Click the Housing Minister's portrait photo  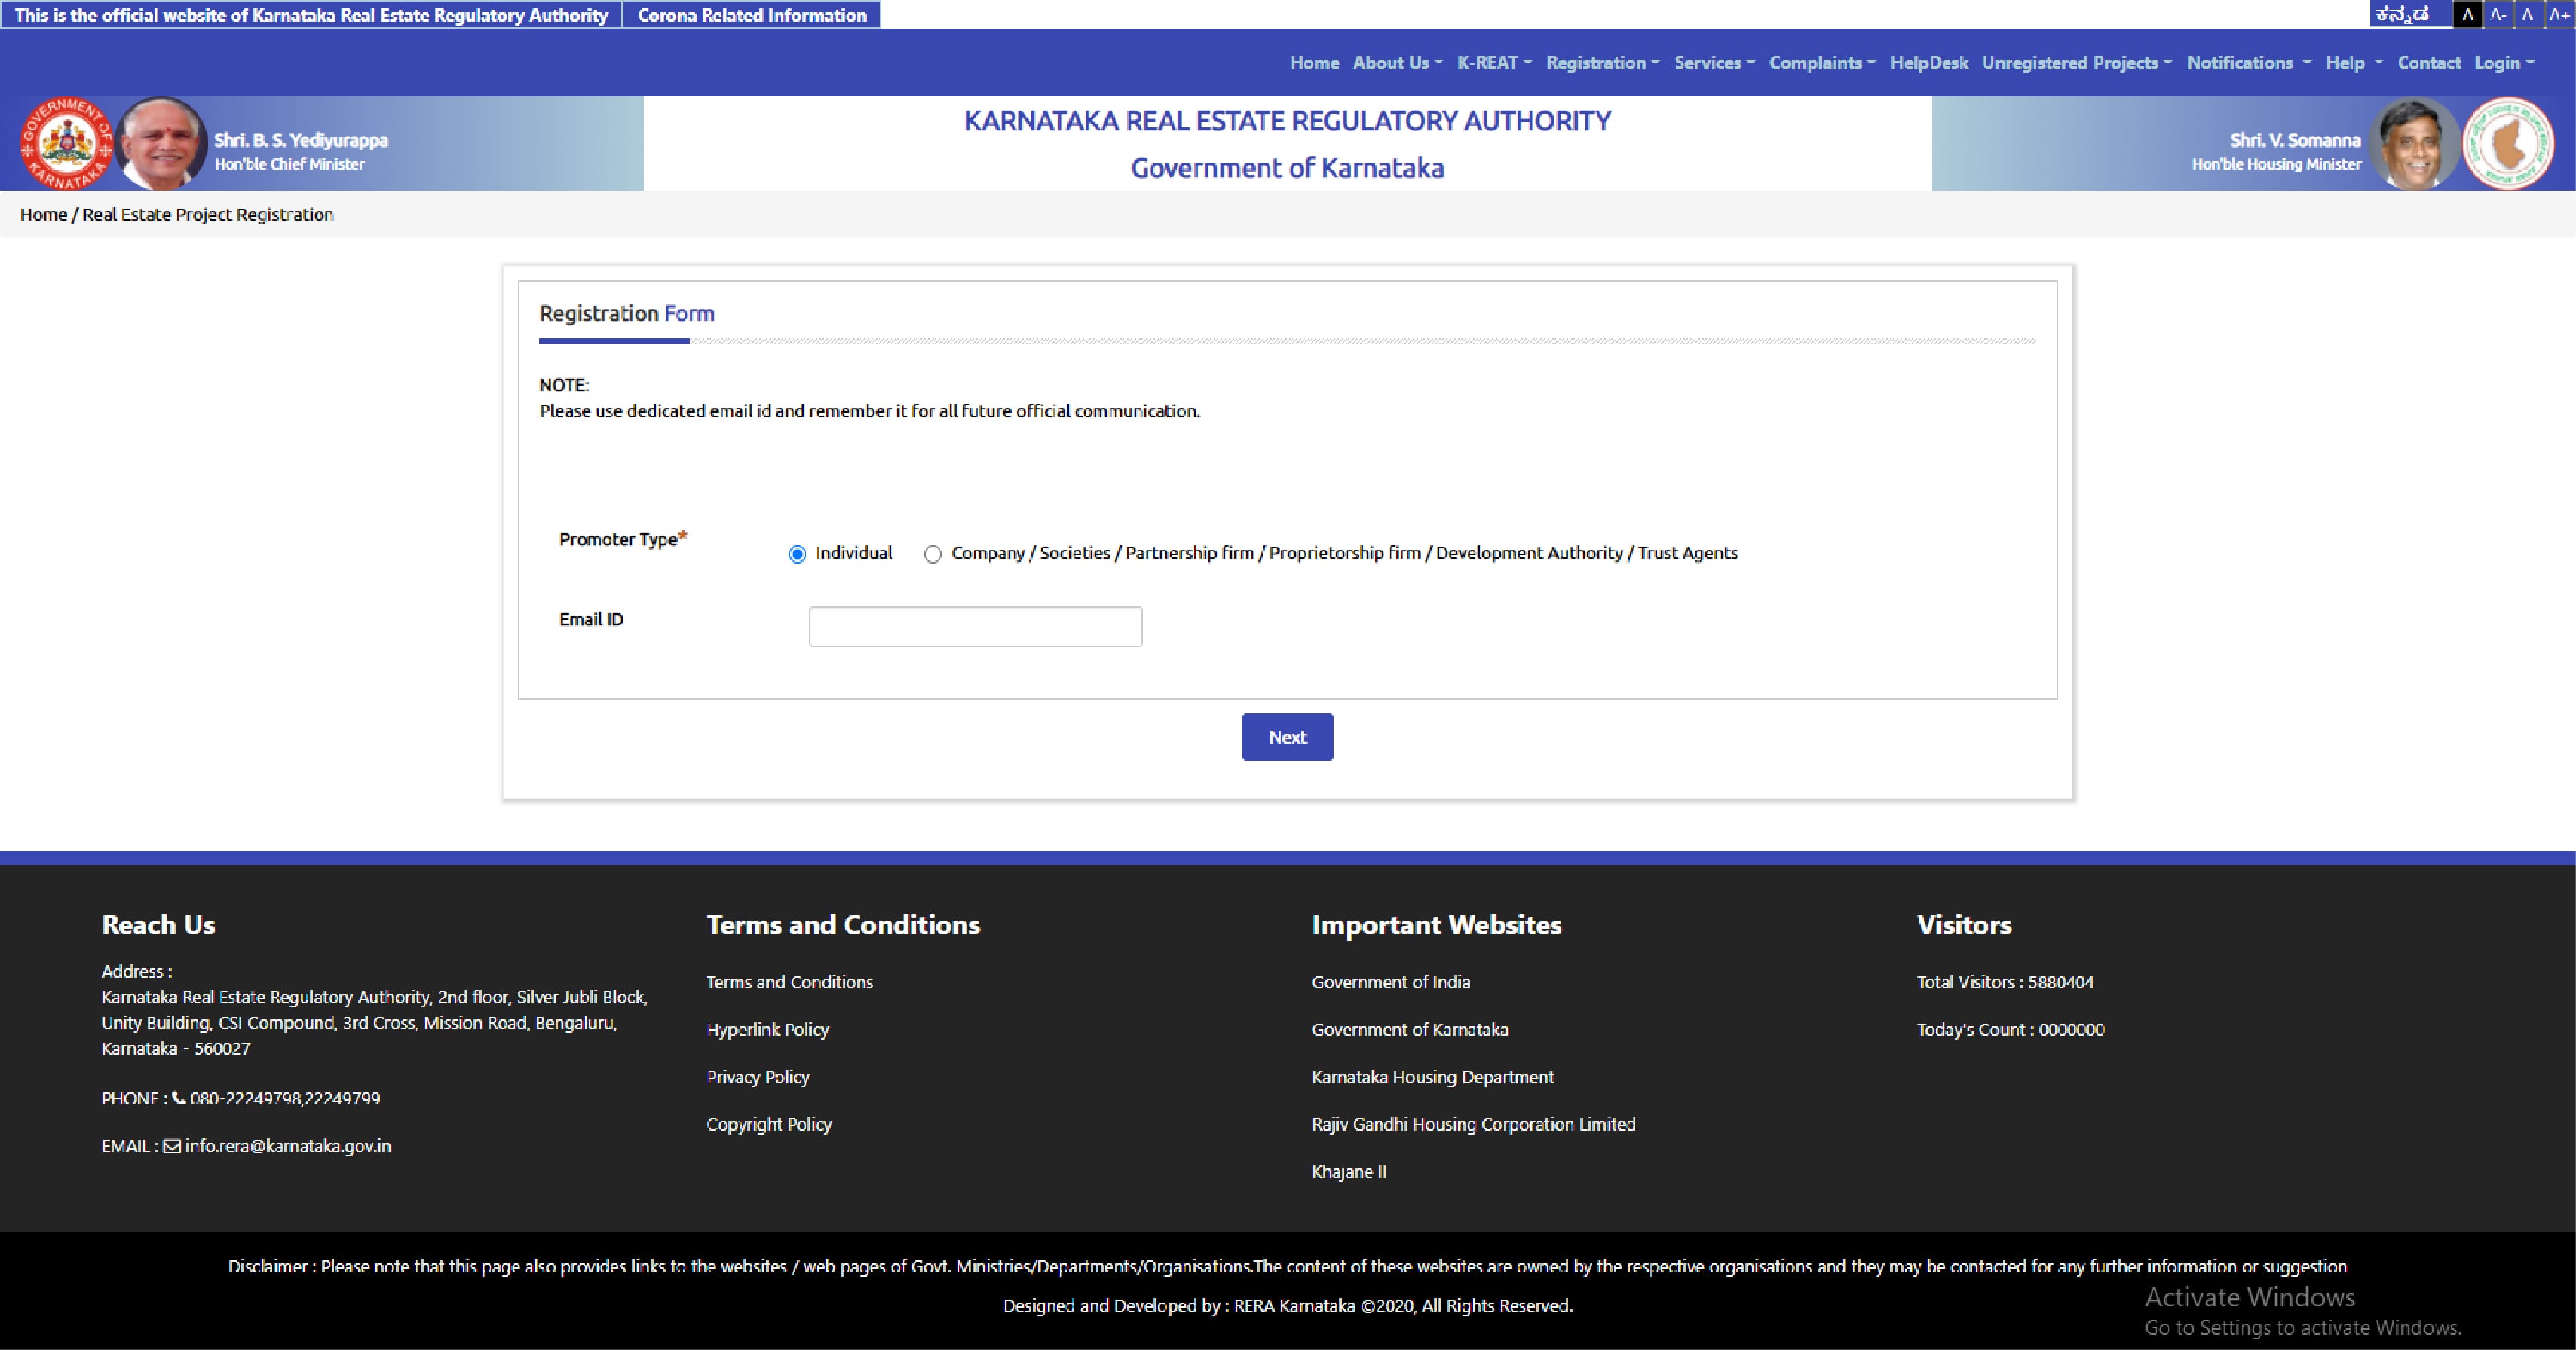[2413, 143]
